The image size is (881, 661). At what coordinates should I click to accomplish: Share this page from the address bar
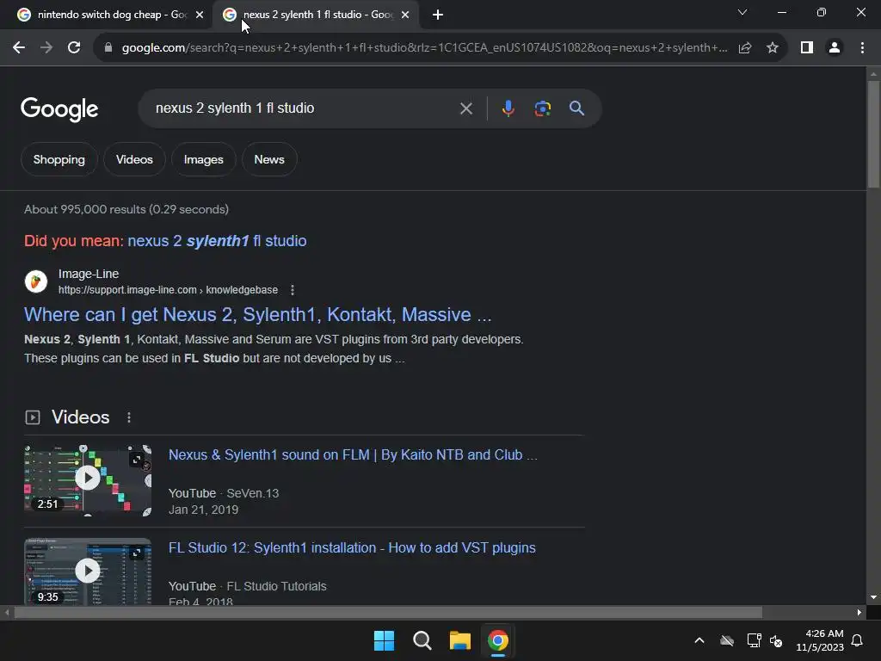click(x=745, y=48)
